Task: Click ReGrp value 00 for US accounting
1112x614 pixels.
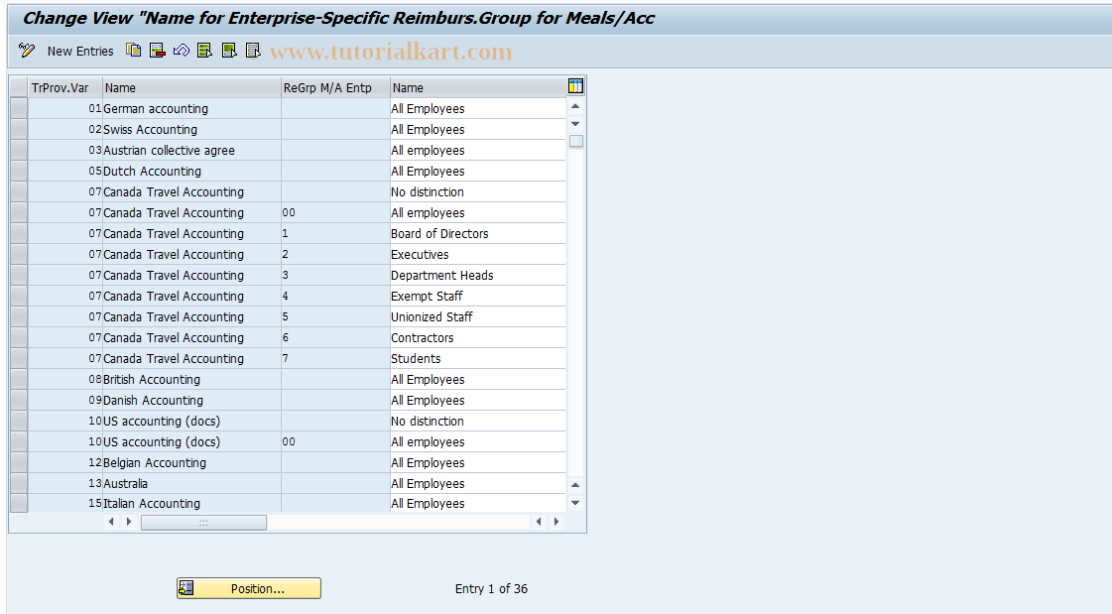Action: click(x=335, y=441)
